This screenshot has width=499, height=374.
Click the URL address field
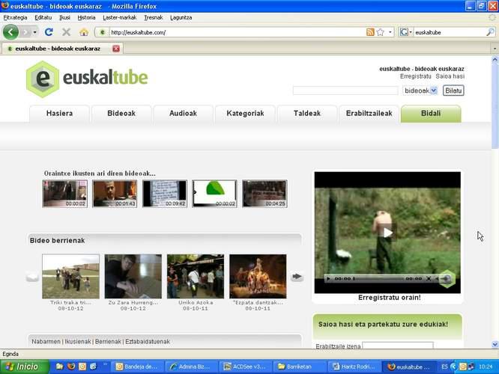tap(237, 32)
